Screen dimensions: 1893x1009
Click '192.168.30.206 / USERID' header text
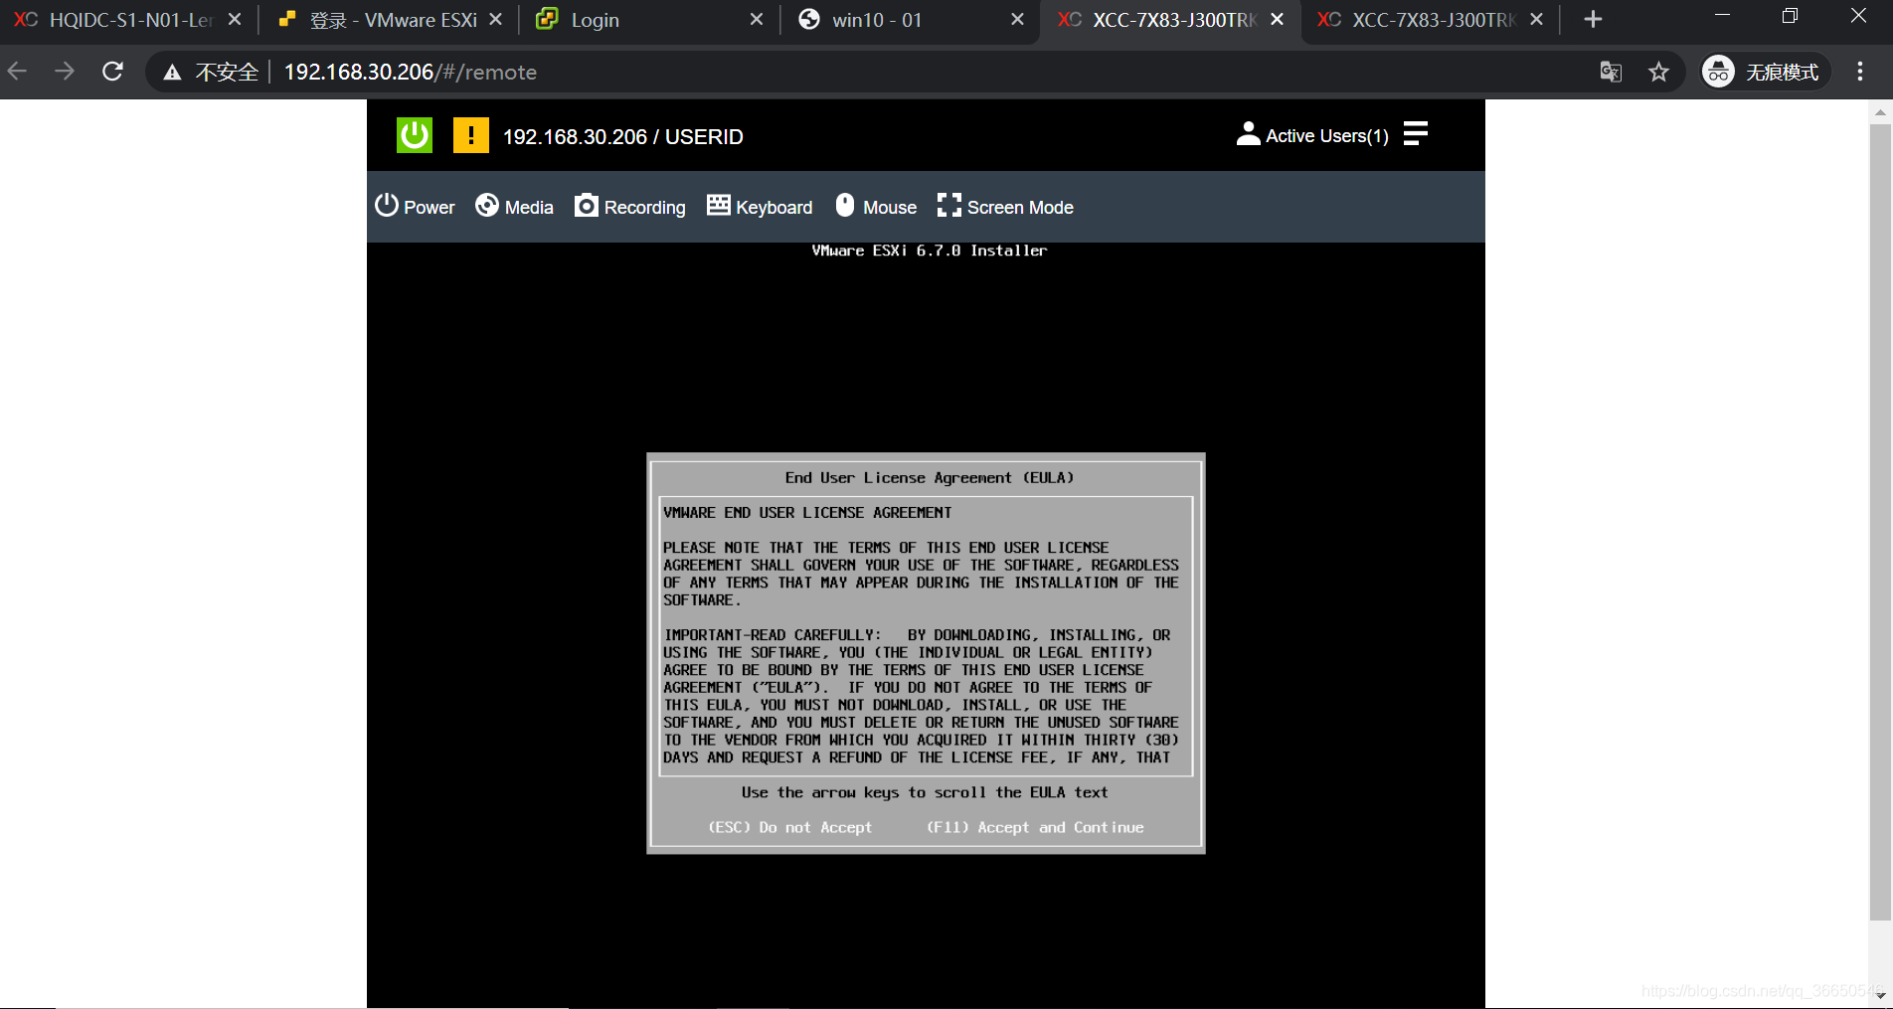coord(622,136)
